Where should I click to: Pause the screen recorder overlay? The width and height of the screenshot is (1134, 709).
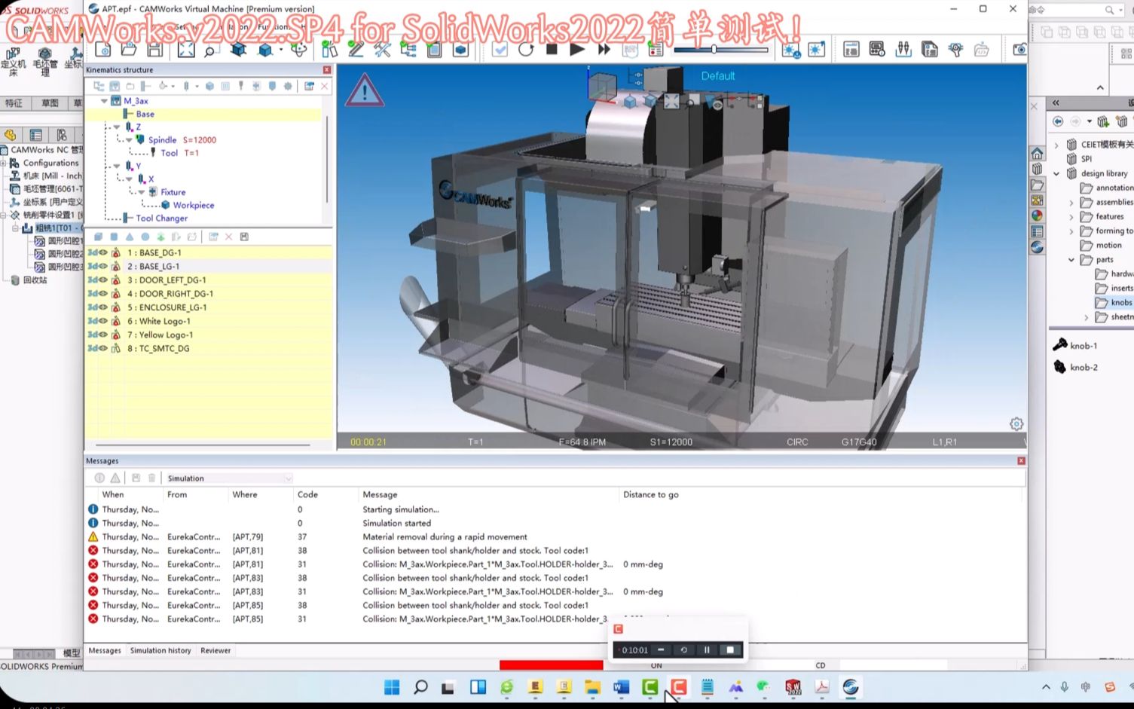tap(707, 650)
